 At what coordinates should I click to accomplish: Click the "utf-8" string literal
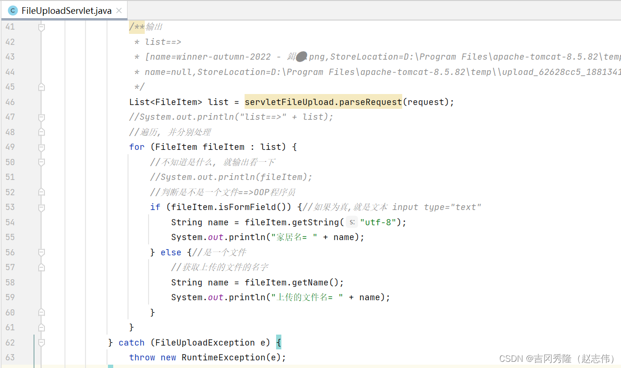(378, 222)
